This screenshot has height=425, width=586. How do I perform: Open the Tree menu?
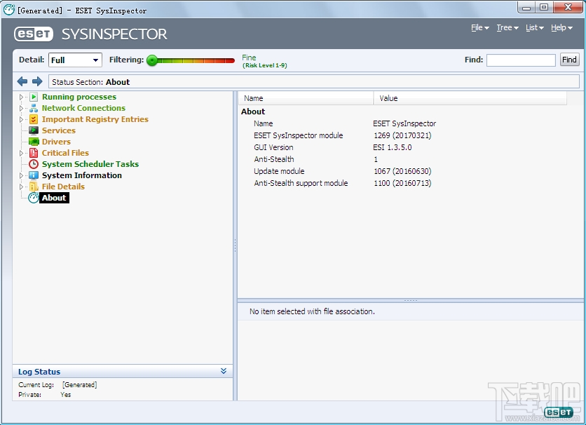506,27
